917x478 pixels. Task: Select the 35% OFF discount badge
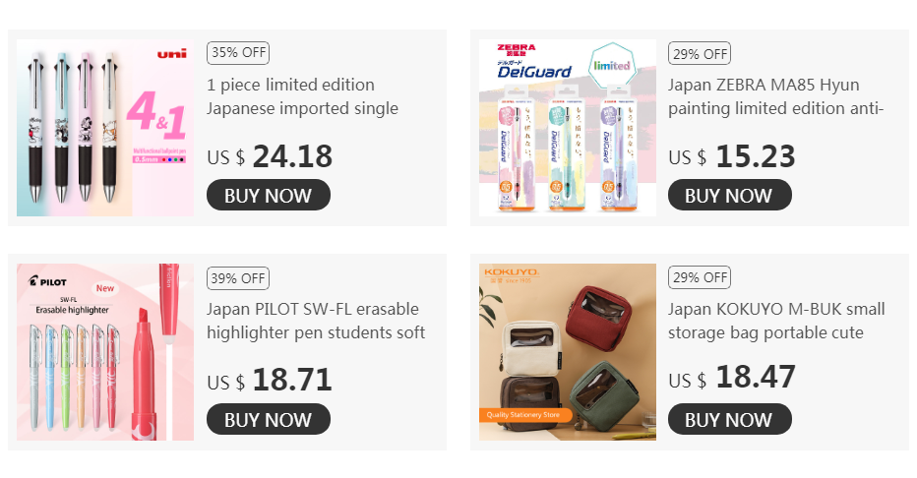[238, 53]
